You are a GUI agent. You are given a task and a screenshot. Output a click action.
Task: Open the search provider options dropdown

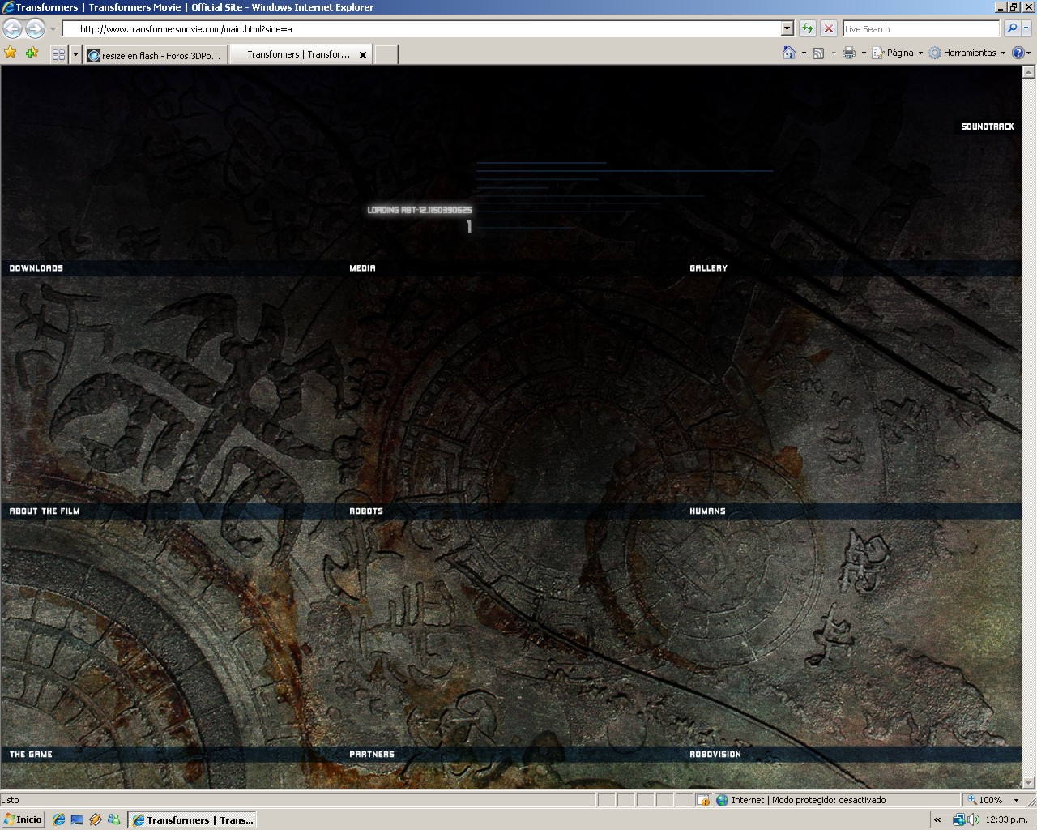coord(1027,28)
